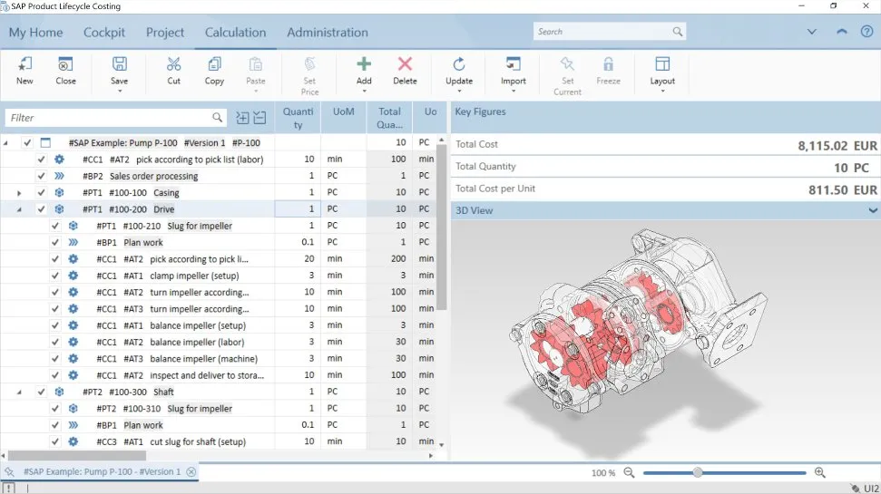Collapse the #100-200 Drive tree node
Screen dimensions: 881x494
point(19,209)
